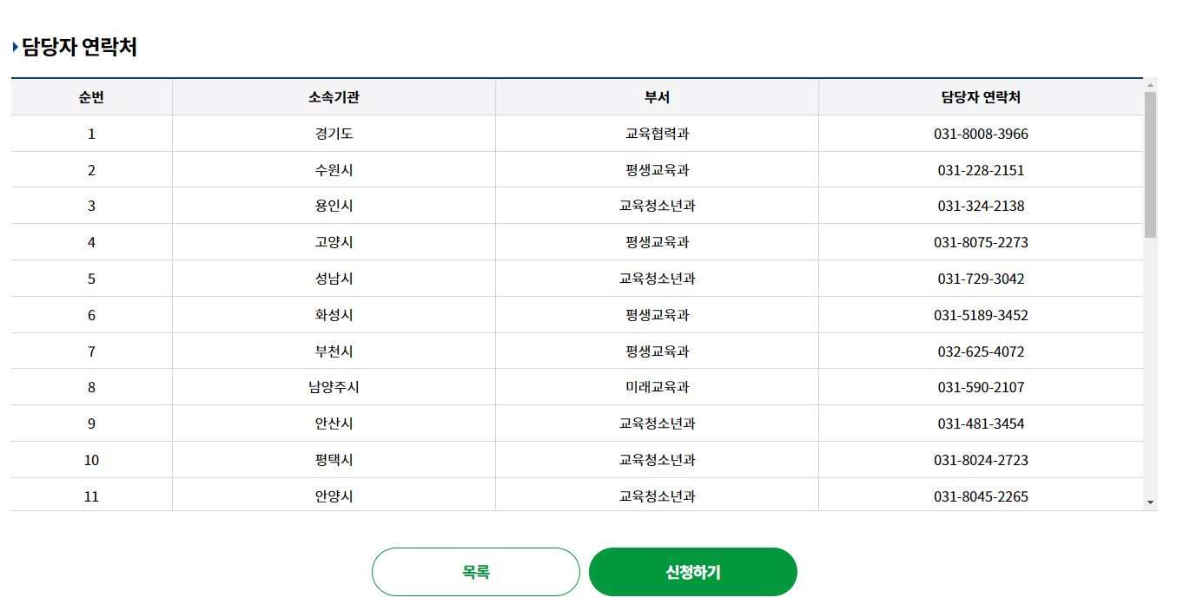Click the 안양시 contact number 031-8045-2265
1177x604 pixels.
[981, 496]
